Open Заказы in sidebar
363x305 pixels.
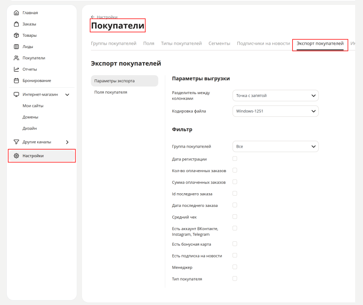pos(29,24)
